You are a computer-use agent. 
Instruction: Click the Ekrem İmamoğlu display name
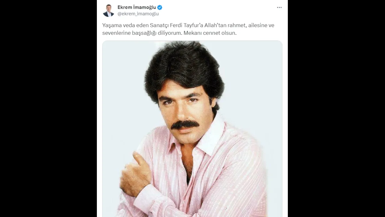(x=137, y=8)
